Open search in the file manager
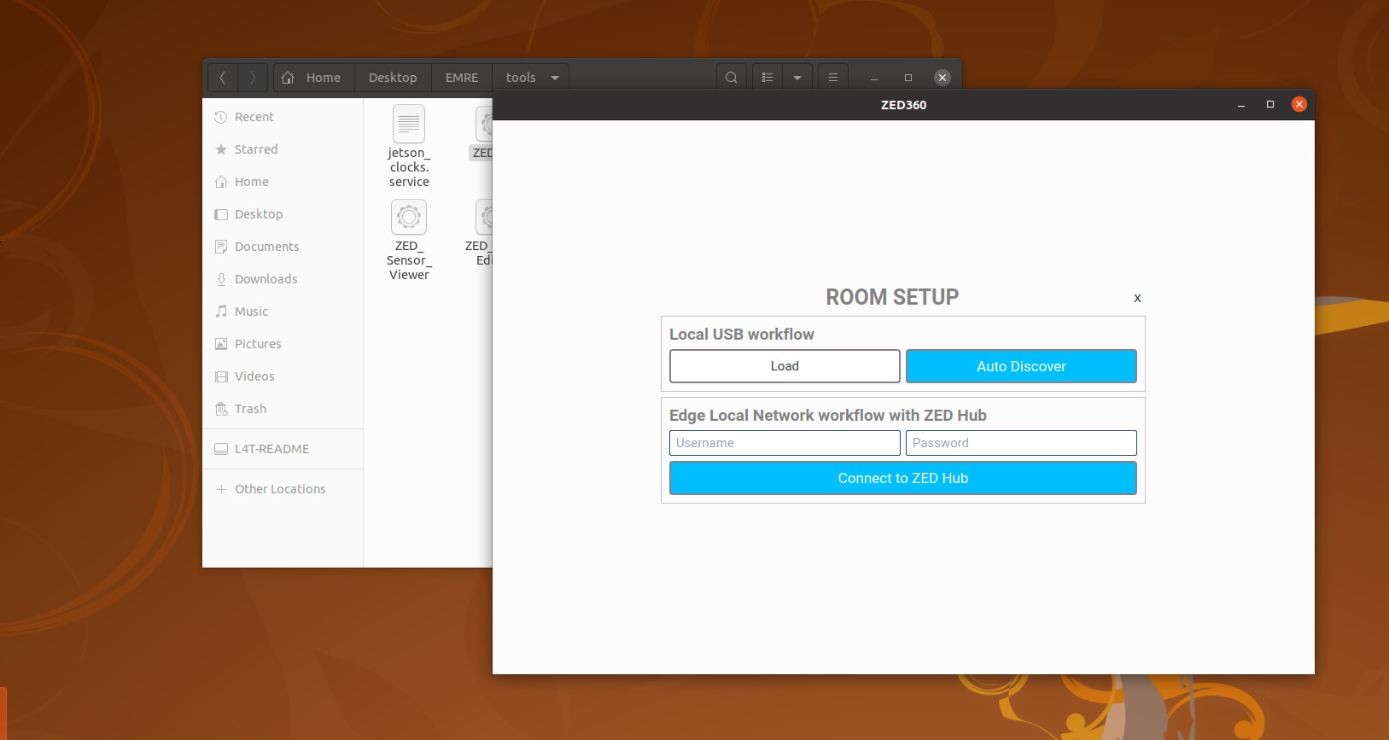The width and height of the screenshot is (1389, 740). coord(732,78)
